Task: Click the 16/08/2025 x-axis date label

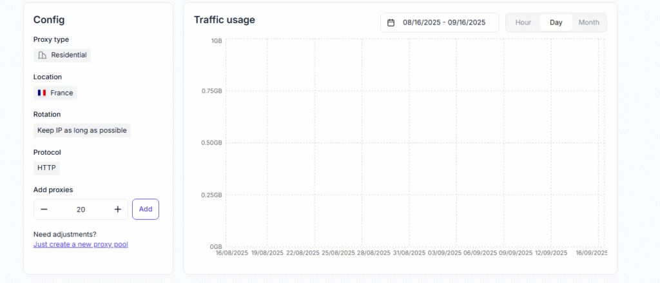Action: pyautogui.click(x=231, y=253)
